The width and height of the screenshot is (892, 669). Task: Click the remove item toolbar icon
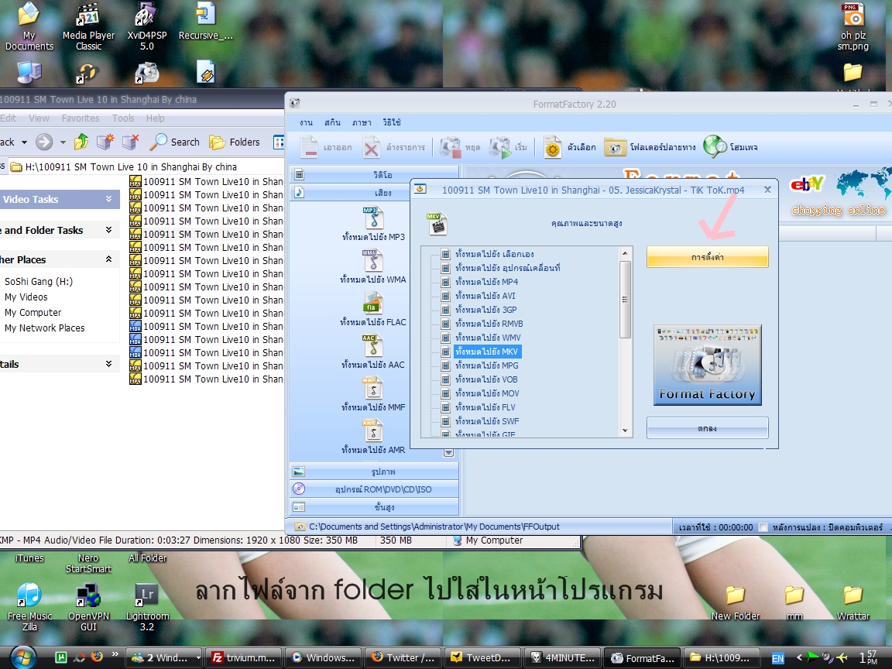click(309, 147)
